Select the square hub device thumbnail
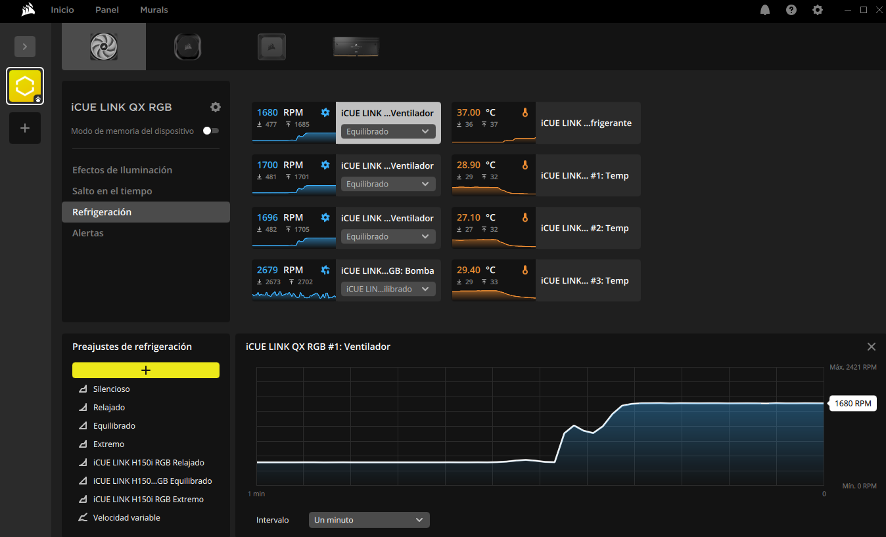886x537 pixels. coord(271,47)
